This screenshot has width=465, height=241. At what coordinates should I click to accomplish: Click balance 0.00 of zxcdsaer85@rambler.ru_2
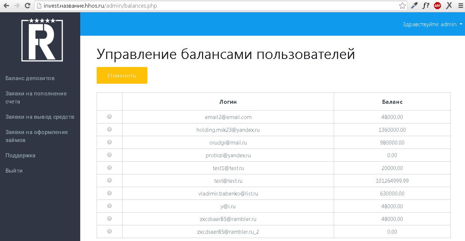(x=392, y=232)
